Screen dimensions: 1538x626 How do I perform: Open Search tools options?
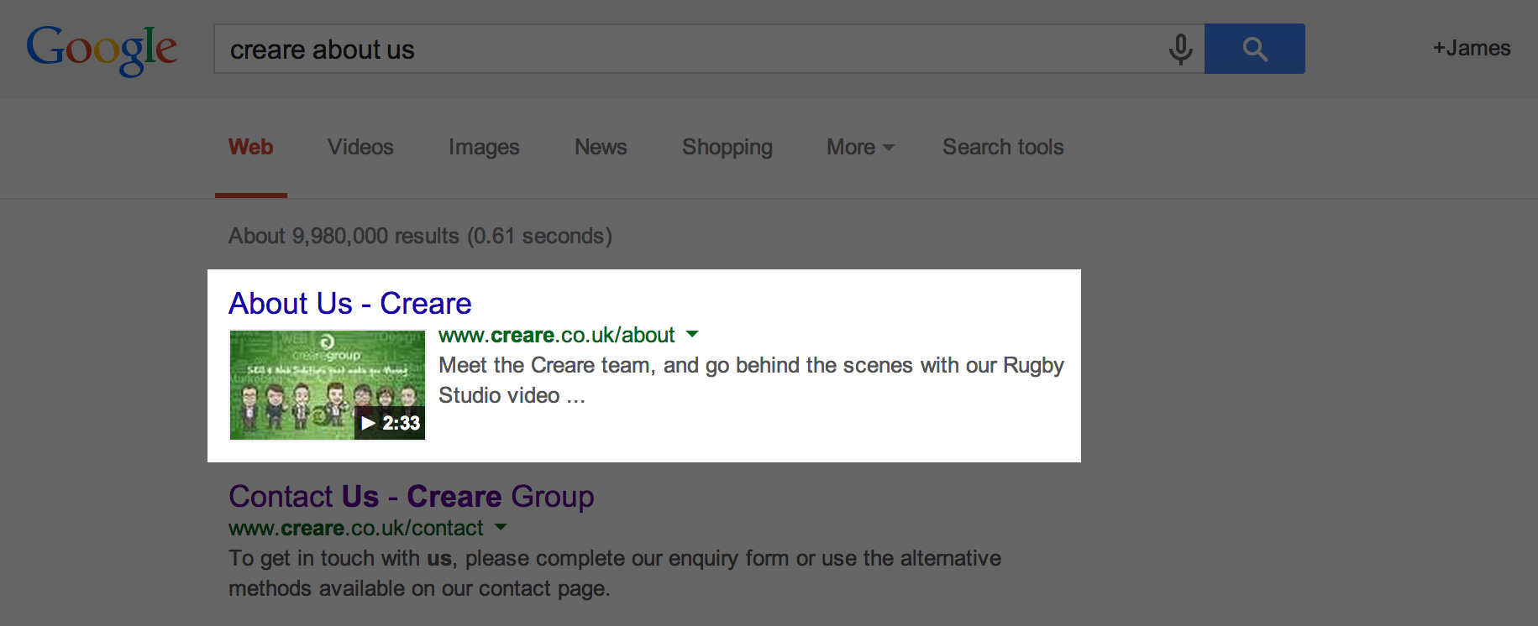(x=1003, y=147)
